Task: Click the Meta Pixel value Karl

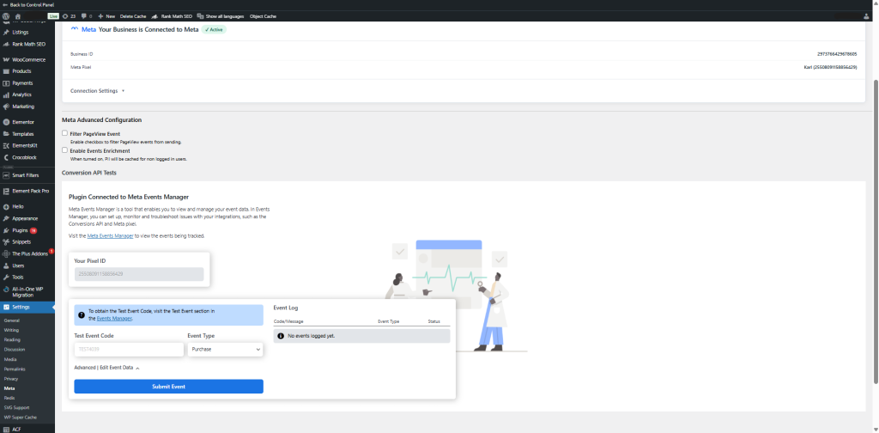Action: [830, 67]
